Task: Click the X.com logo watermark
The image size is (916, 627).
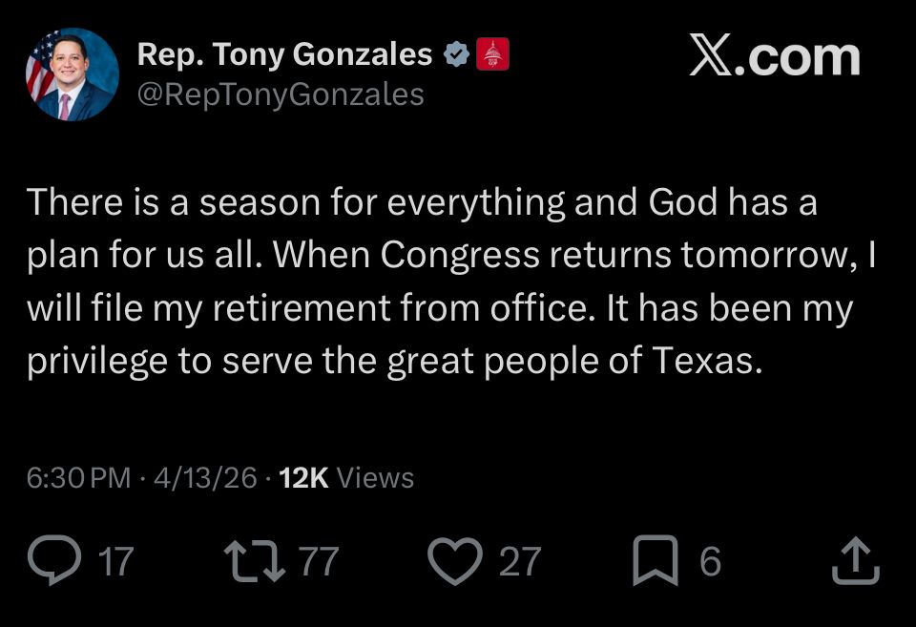Action: click(x=774, y=57)
